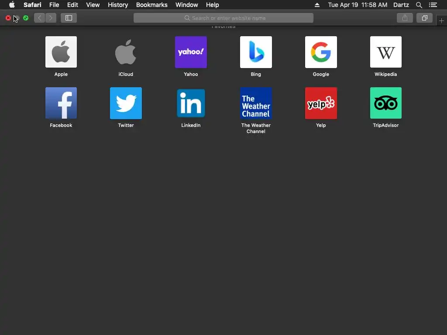
Task: Open the Safari menu
Action: tap(32, 5)
